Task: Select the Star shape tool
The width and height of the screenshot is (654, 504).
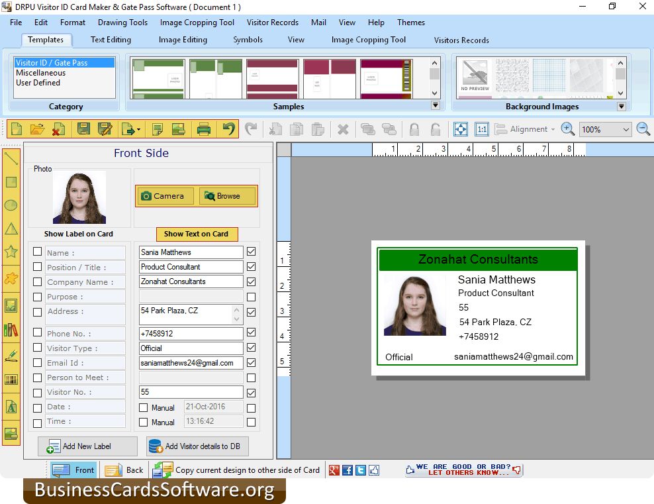Action: pos(11,251)
